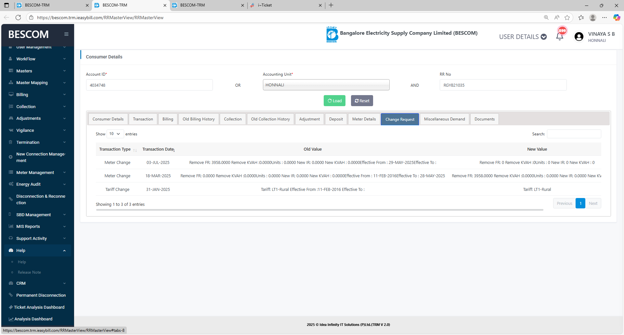Go to the Previous page of entries

click(x=565, y=203)
